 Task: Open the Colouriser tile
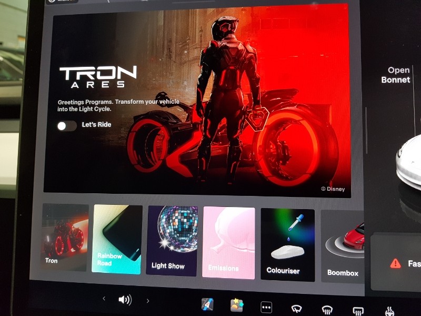(x=287, y=245)
